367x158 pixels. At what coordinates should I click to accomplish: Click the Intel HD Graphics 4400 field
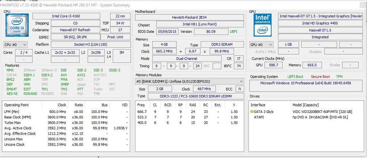coord(320,23)
